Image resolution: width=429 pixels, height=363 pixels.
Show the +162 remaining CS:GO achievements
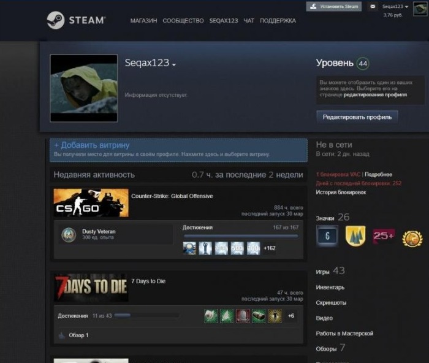click(270, 248)
